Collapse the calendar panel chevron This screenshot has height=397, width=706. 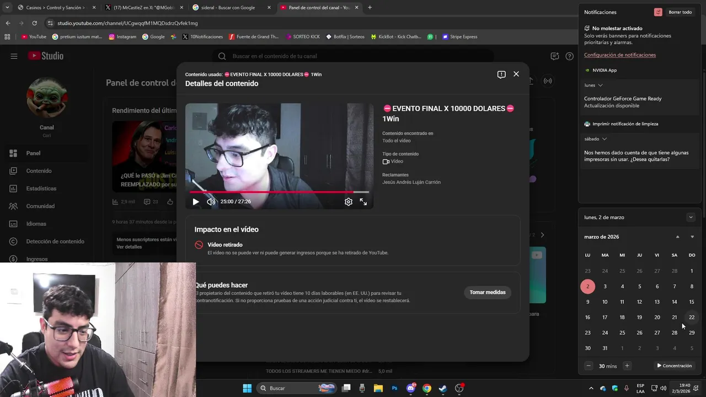point(691,217)
